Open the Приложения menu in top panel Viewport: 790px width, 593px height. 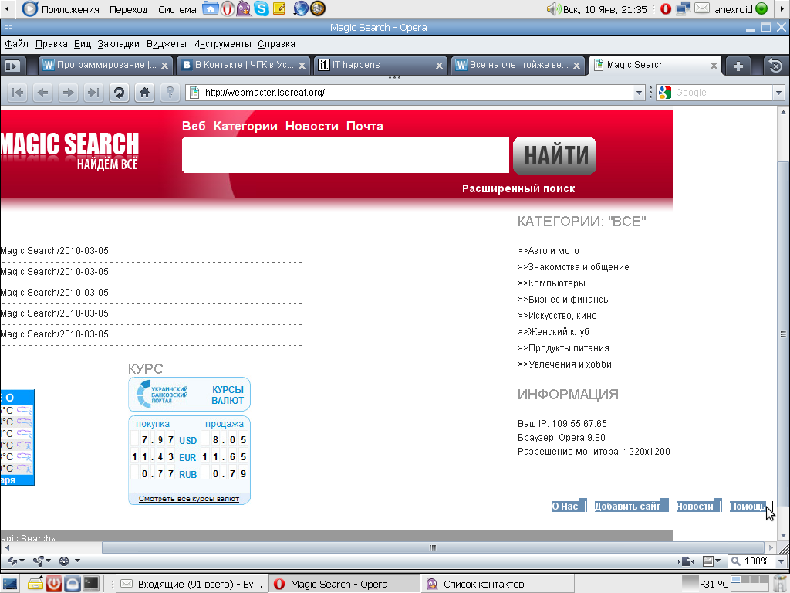(61, 9)
